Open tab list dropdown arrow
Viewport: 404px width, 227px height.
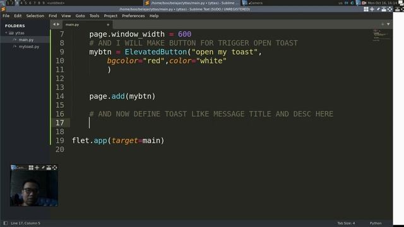[388, 24]
